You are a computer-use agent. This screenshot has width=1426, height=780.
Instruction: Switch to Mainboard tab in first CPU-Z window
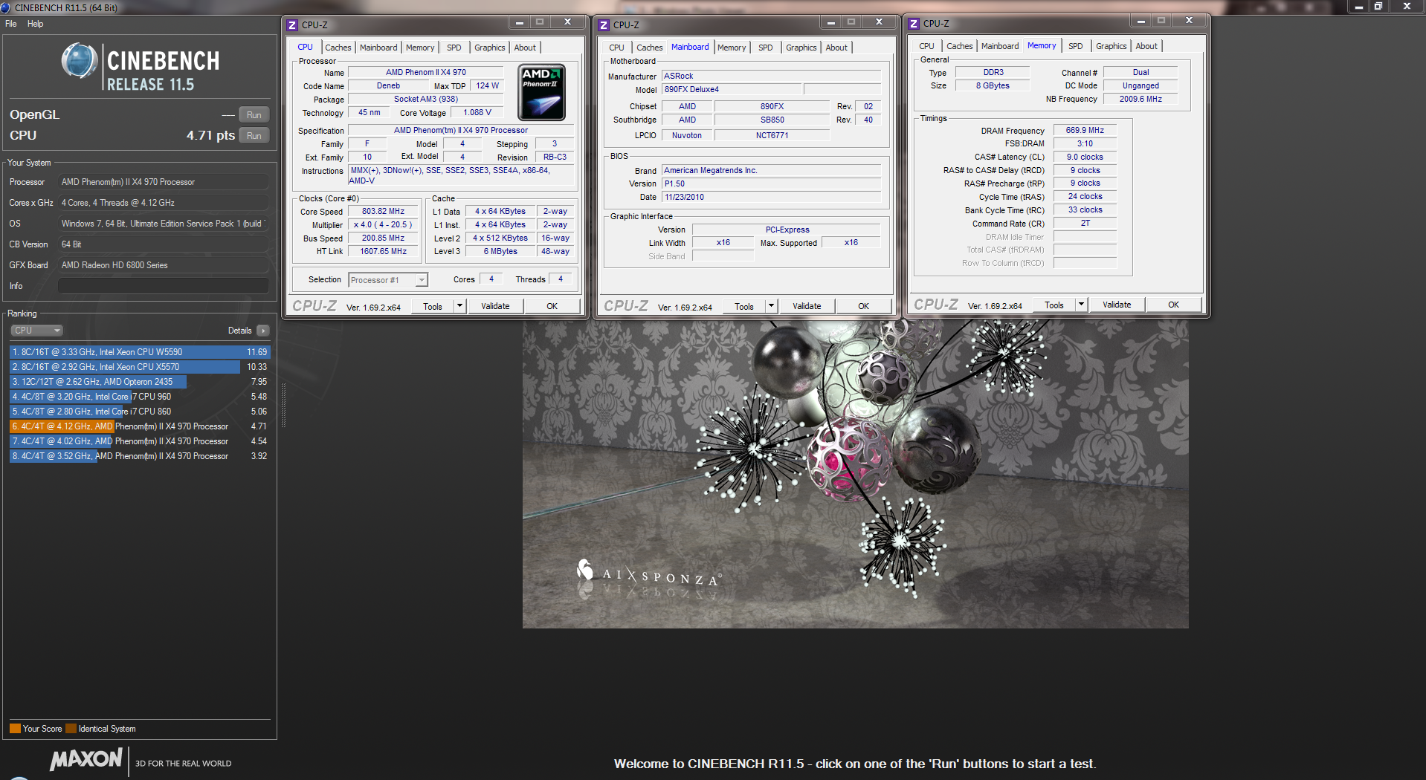pos(378,48)
